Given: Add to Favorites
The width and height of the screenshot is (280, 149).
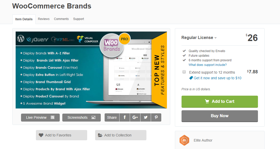Looking at the screenshot, I should (x=62, y=135).
